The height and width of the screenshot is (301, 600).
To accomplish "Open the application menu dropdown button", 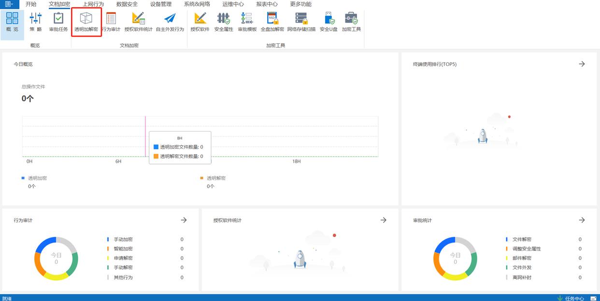I will (x=9, y=4).
